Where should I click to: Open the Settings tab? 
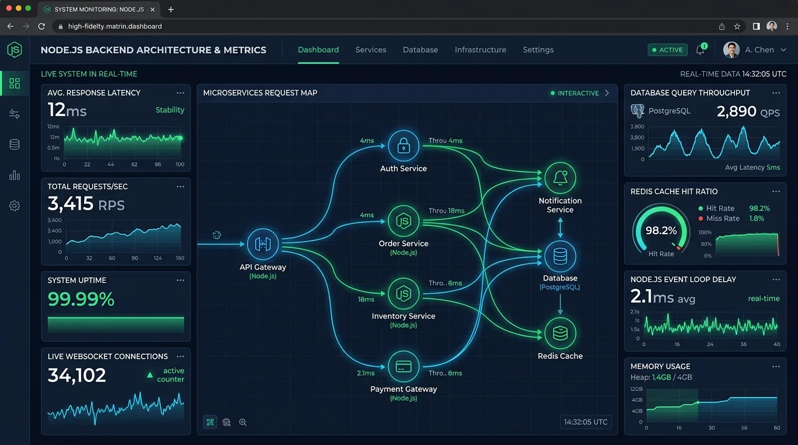(538, 50)
